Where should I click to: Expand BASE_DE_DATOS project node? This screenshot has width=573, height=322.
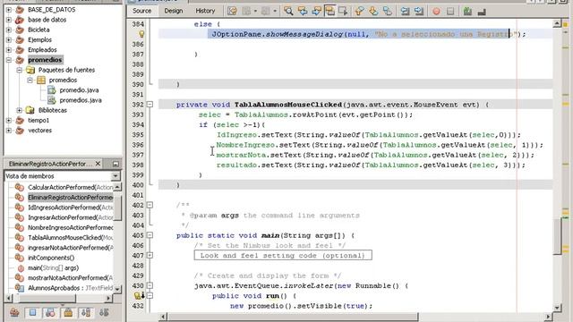(9, 10)
